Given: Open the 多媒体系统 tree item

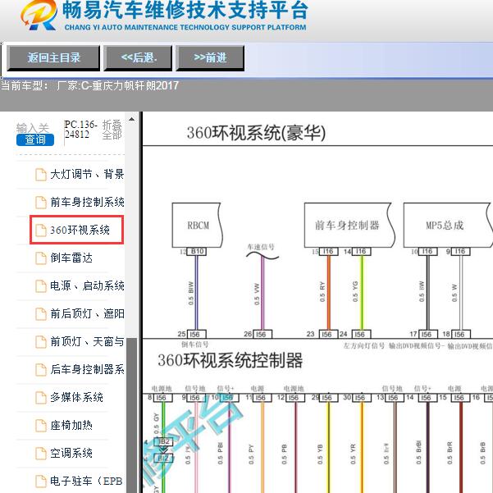Looking at the screenshot, I should point(76,397).
